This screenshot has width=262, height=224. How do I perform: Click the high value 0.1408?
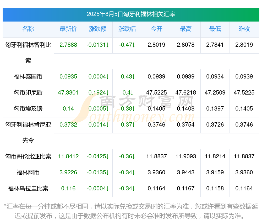click(186, 109)
